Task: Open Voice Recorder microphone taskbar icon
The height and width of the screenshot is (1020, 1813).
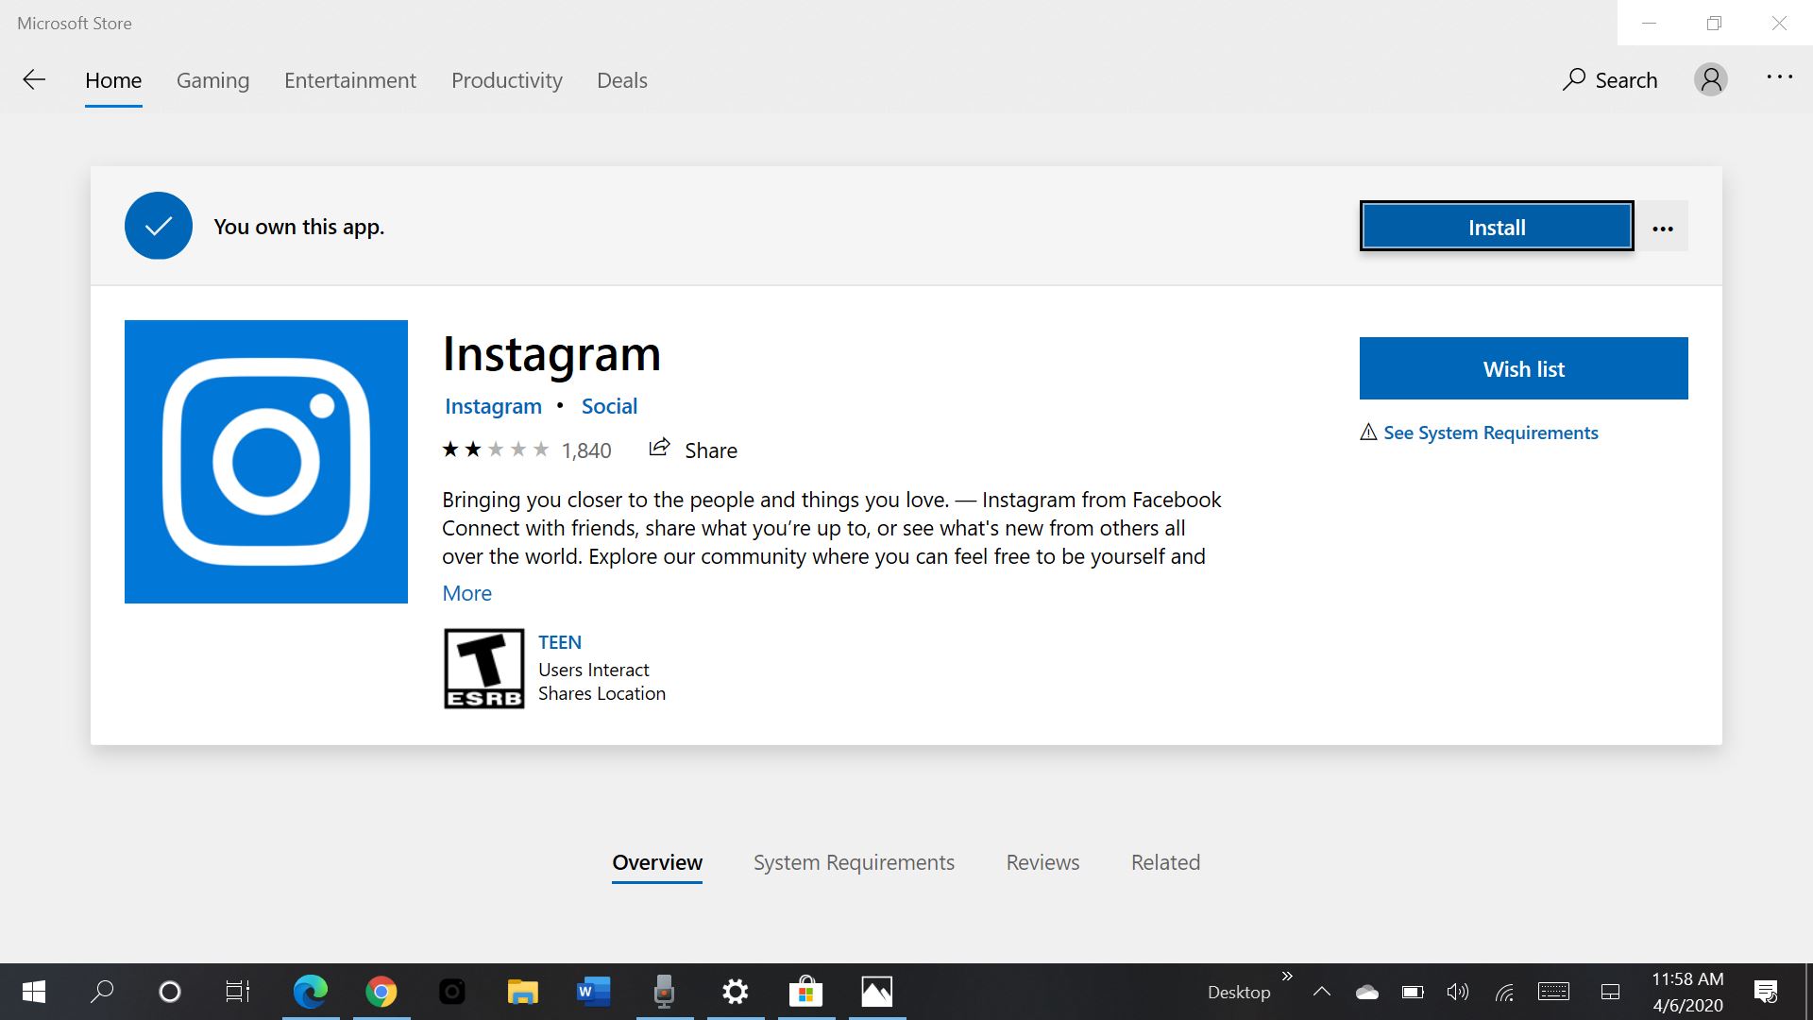Action: 665,992
